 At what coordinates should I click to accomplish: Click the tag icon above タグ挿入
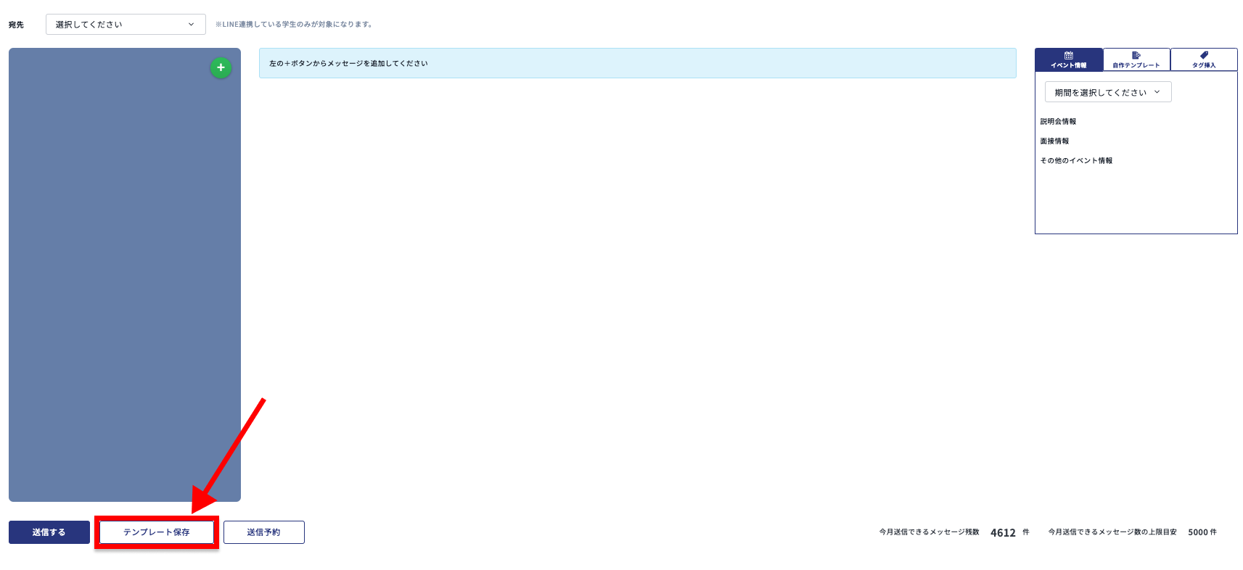1204,55
